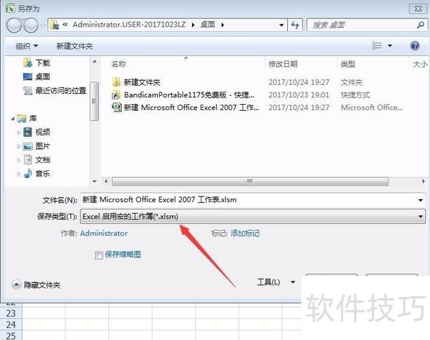The height and width of the screenshot is (340, 430).
Task: Select row 23 header in Excel sheet
Action: tap(11, 313)
